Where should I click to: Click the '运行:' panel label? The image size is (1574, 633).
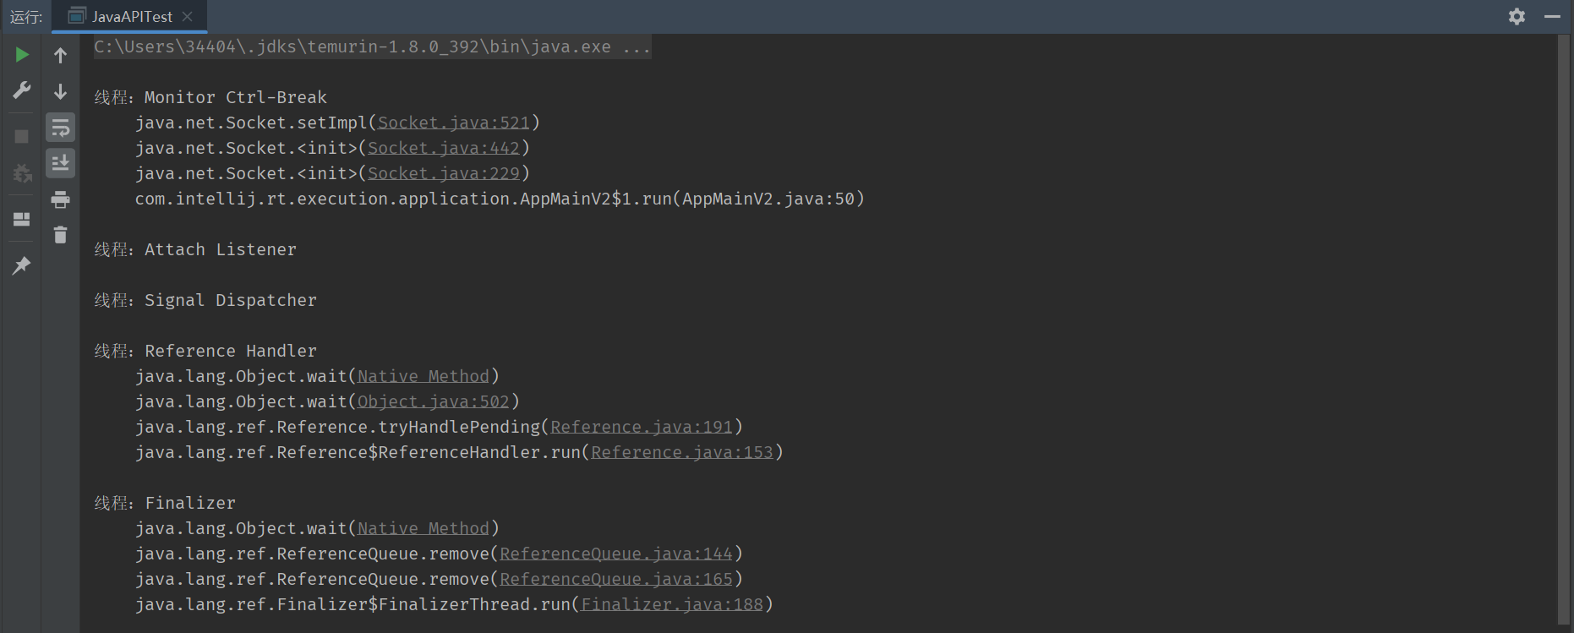pyautogui.click(x=26, y=17)
